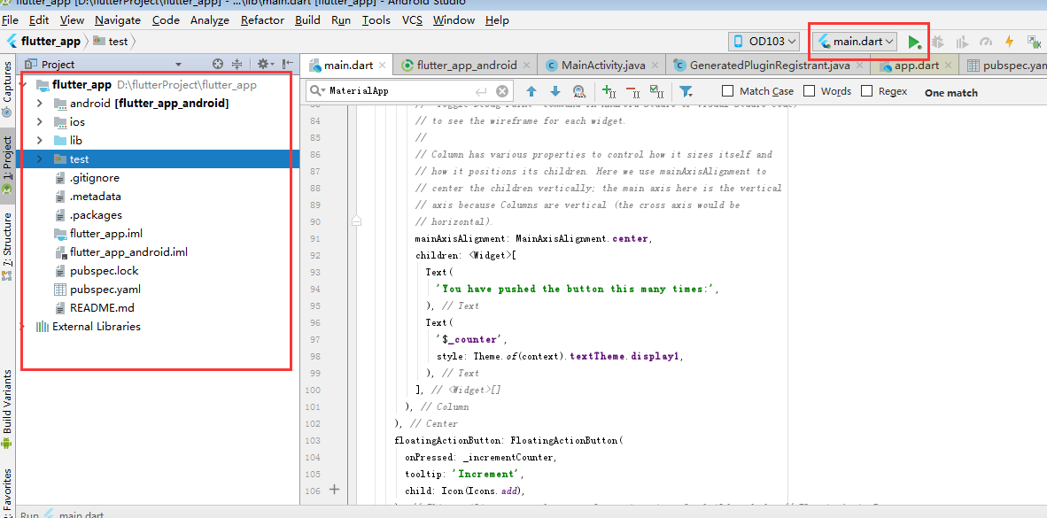Select .gitignore file in project tree

click(x=94, y=178)
